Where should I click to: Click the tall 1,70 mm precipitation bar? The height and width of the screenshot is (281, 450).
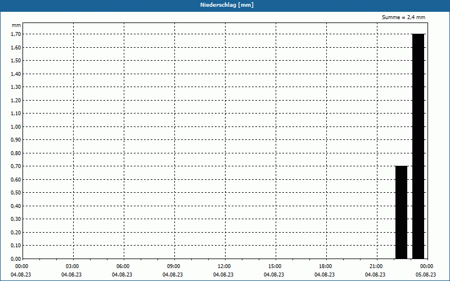coord(418,146)
